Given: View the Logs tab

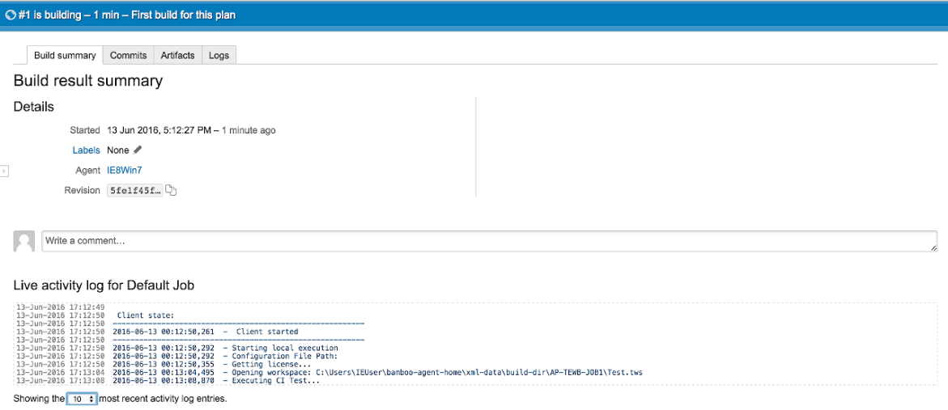Looking at the screenshot, I should click(x=219, y=55).
